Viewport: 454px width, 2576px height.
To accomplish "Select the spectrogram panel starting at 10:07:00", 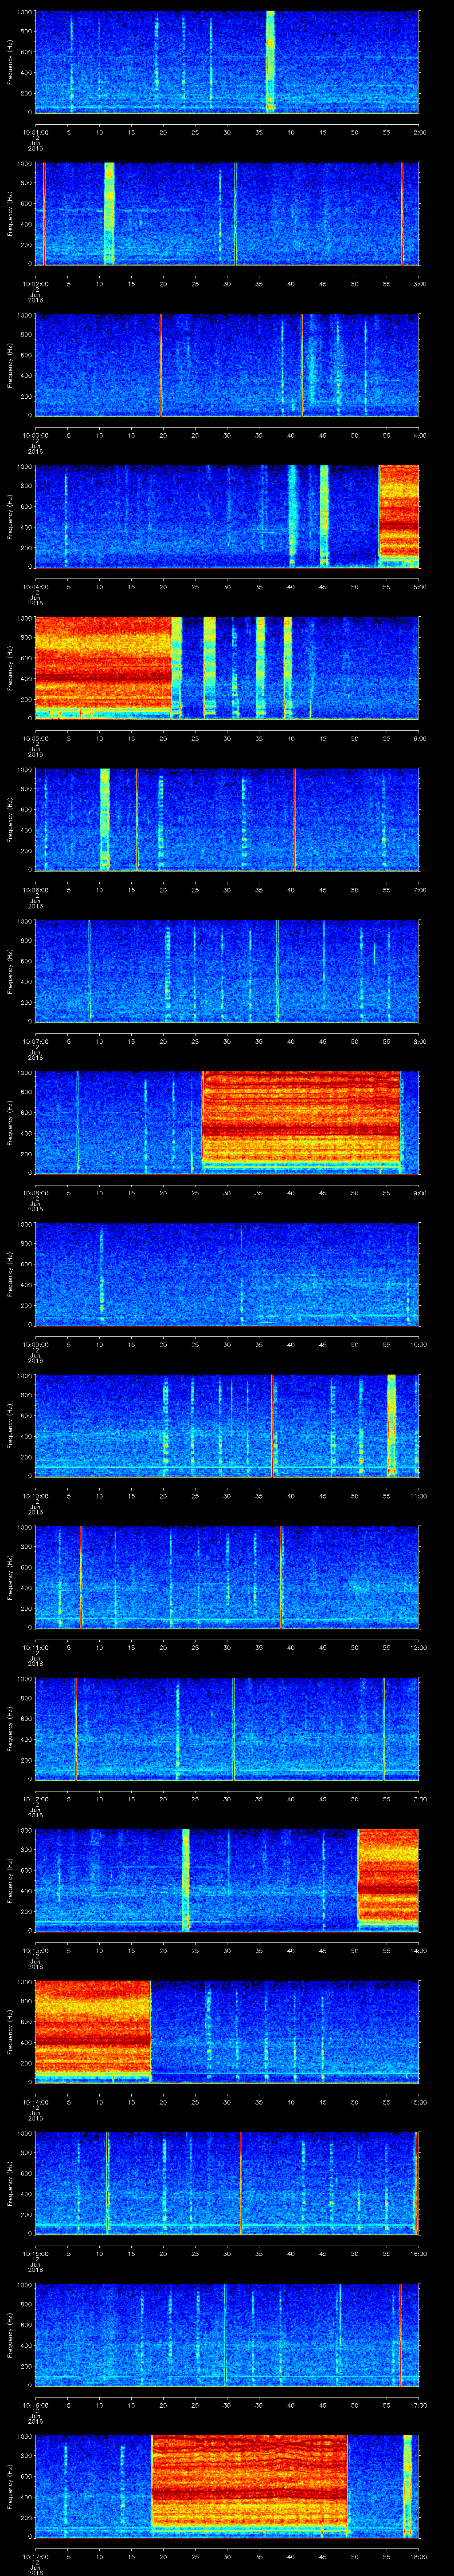I will pyautogui.click(x=227, y=971).
